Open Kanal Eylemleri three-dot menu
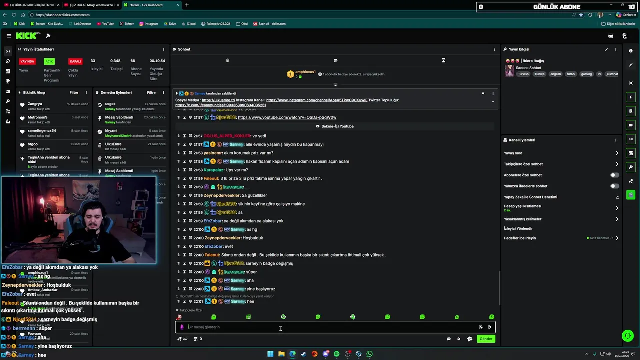Viewport: 640px width, 360px height. pos(616,140)
